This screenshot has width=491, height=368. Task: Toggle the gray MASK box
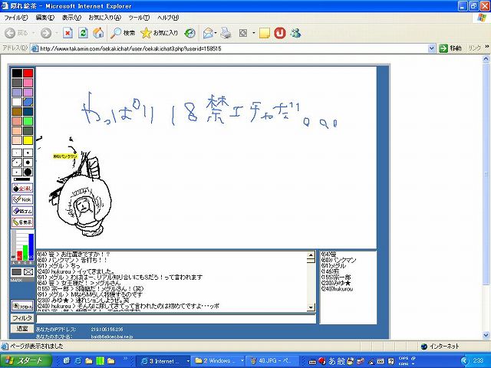pyautogui.click(x=17, y=272)
